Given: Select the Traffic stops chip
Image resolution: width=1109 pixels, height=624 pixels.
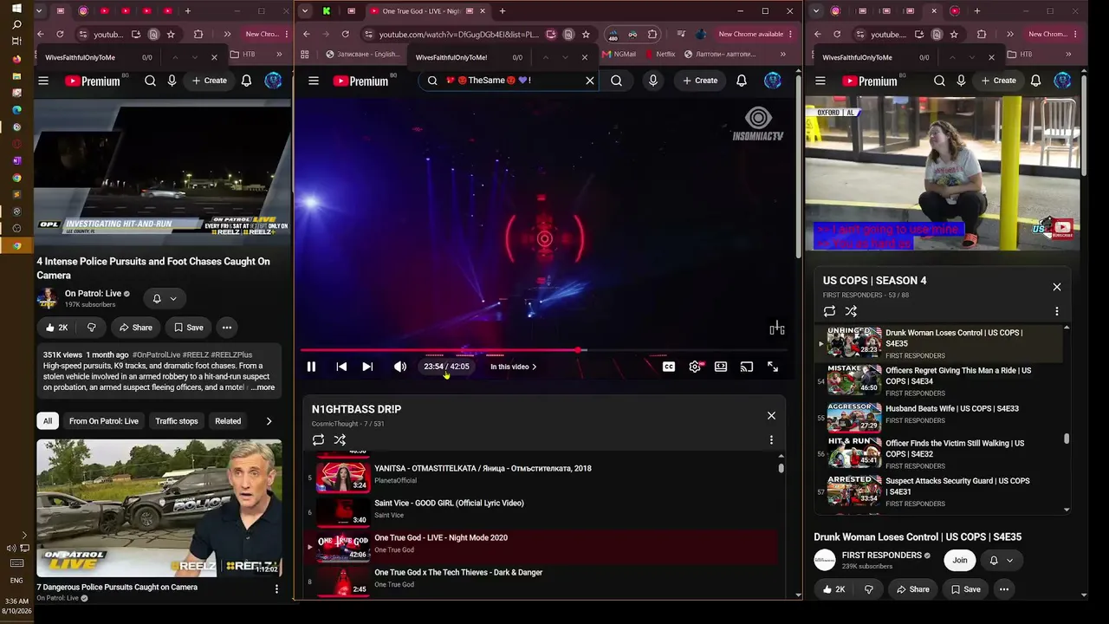Looking at the screenshot, I should coord(177,421).
